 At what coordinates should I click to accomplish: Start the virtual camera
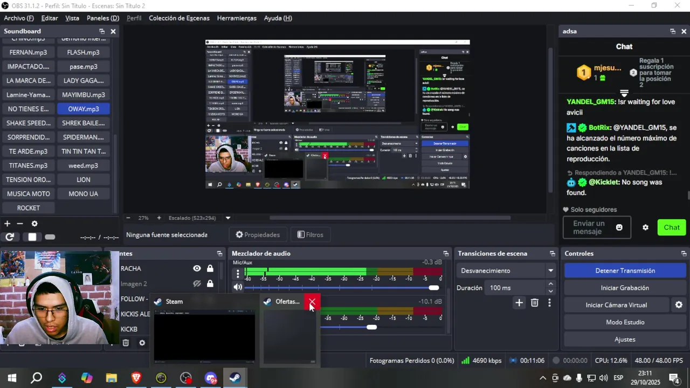coord(617,305)
